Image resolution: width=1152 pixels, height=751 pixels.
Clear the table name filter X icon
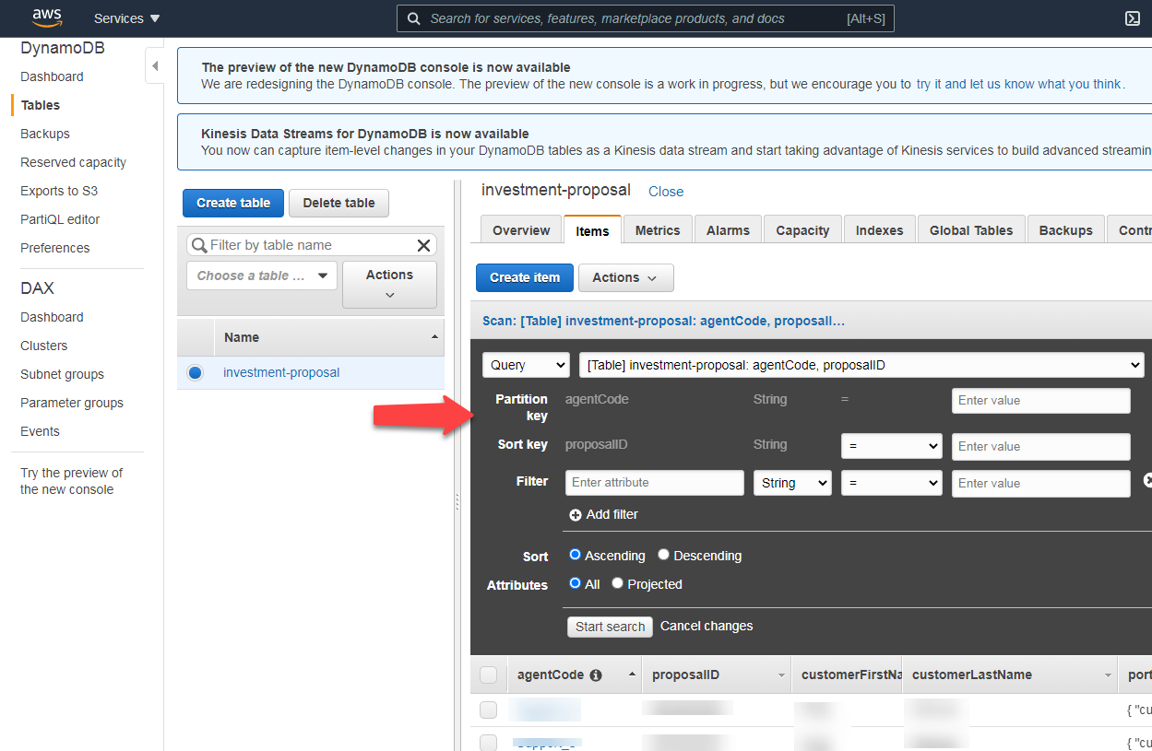point(423,245)
